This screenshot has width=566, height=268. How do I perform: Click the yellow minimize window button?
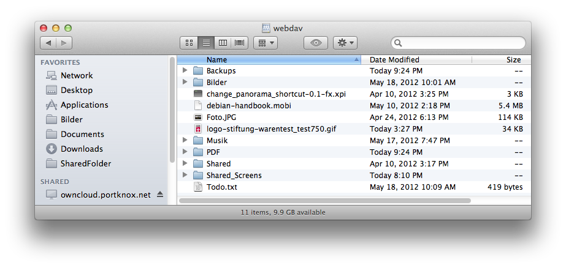coord(56,28)
